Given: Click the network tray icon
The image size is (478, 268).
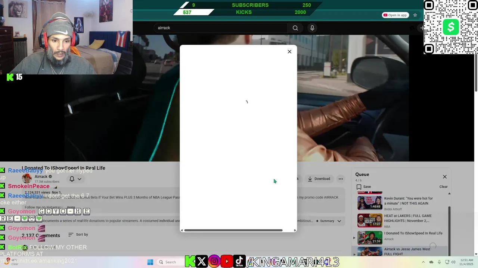Looking at the screenshot, I should (x=447, y=262).
